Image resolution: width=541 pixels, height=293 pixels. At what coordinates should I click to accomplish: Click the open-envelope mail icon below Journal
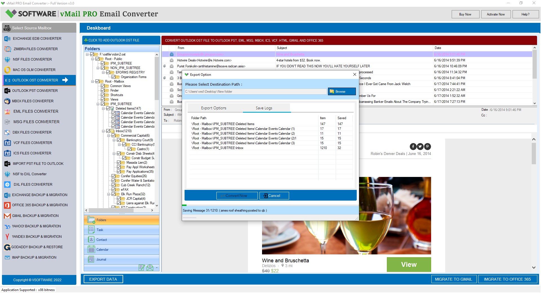150,268
